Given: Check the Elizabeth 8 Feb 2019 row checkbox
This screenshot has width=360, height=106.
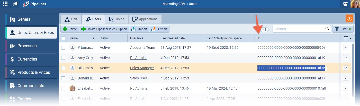Looking at the screenshot, I should point(63,88).
